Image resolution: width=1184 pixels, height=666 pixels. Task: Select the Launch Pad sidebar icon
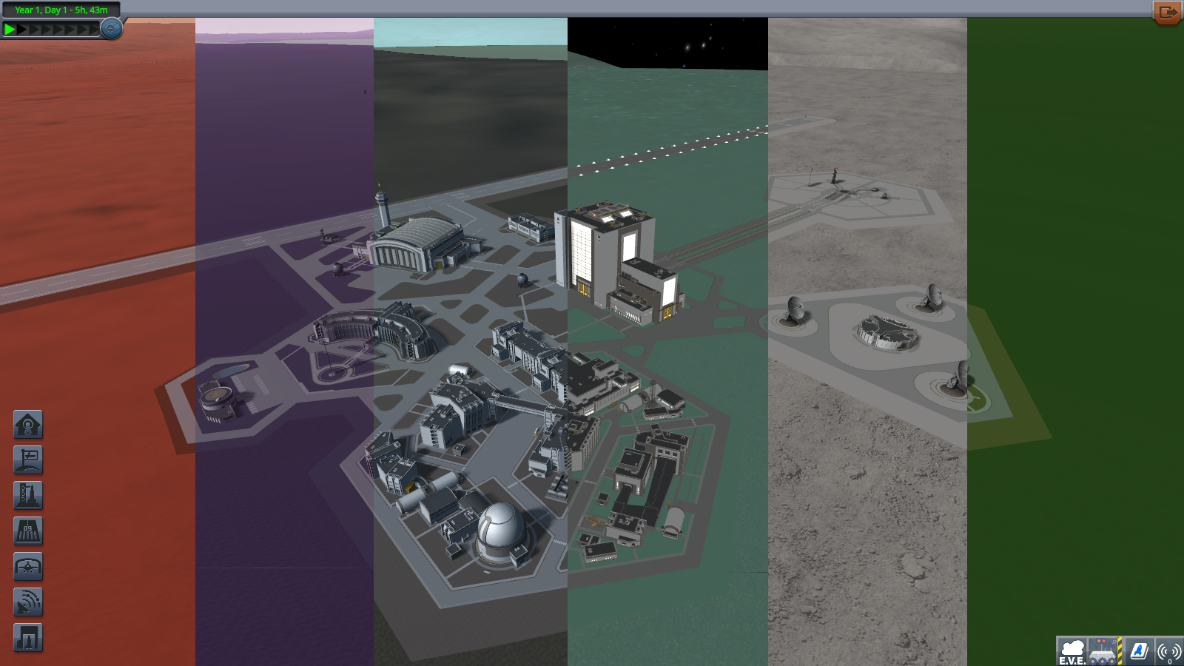click(x=28, y=496)
